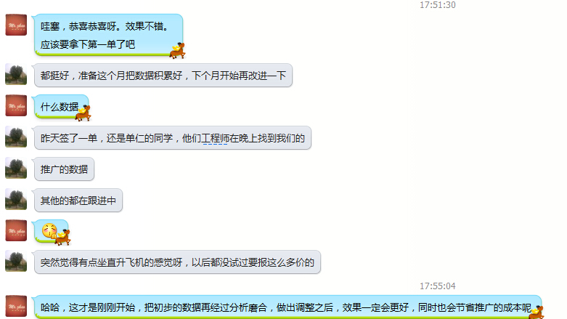The width and height of the screenshot is (567, 319).
Task: Click the red avatar beside 什么数据
Action: 16,105
